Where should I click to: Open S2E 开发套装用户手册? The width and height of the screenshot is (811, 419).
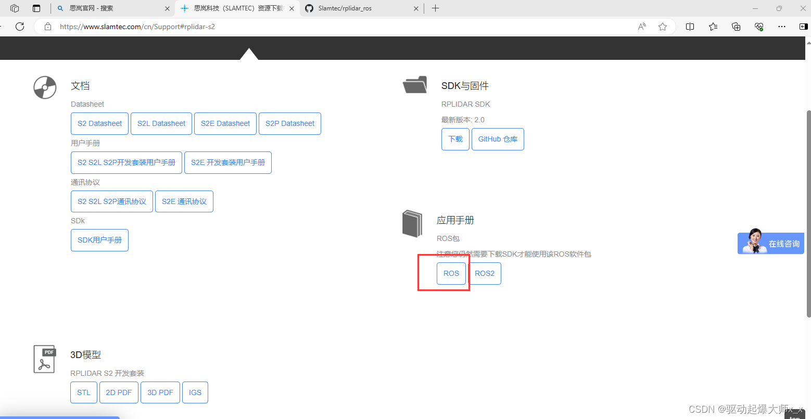[x=228, y=162]
